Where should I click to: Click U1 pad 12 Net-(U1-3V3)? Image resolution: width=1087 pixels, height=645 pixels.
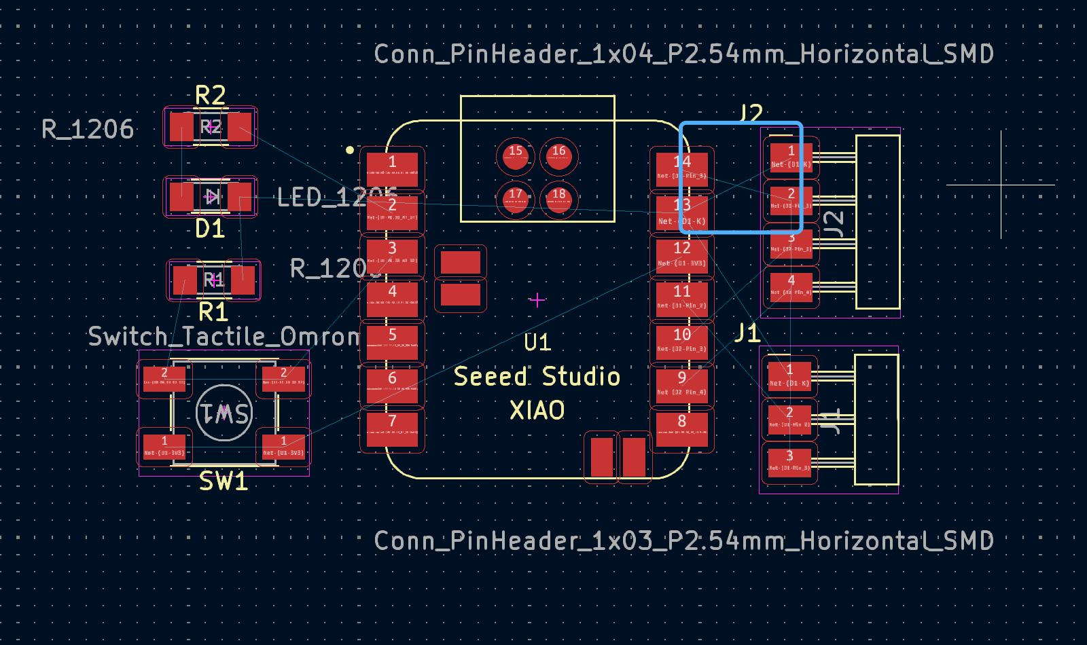[x=682, y=256]
